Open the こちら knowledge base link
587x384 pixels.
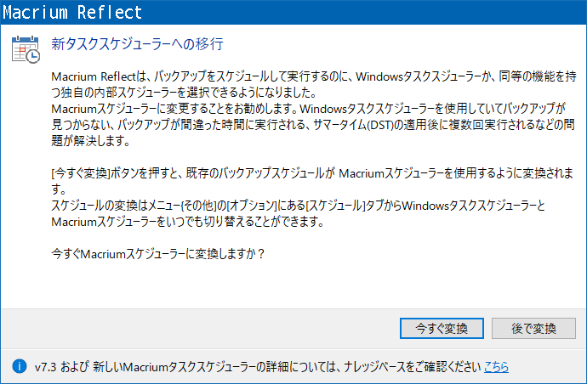coord(496,367)
